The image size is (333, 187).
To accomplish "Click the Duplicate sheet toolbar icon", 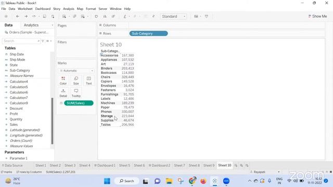I will [x=74, y=16].
